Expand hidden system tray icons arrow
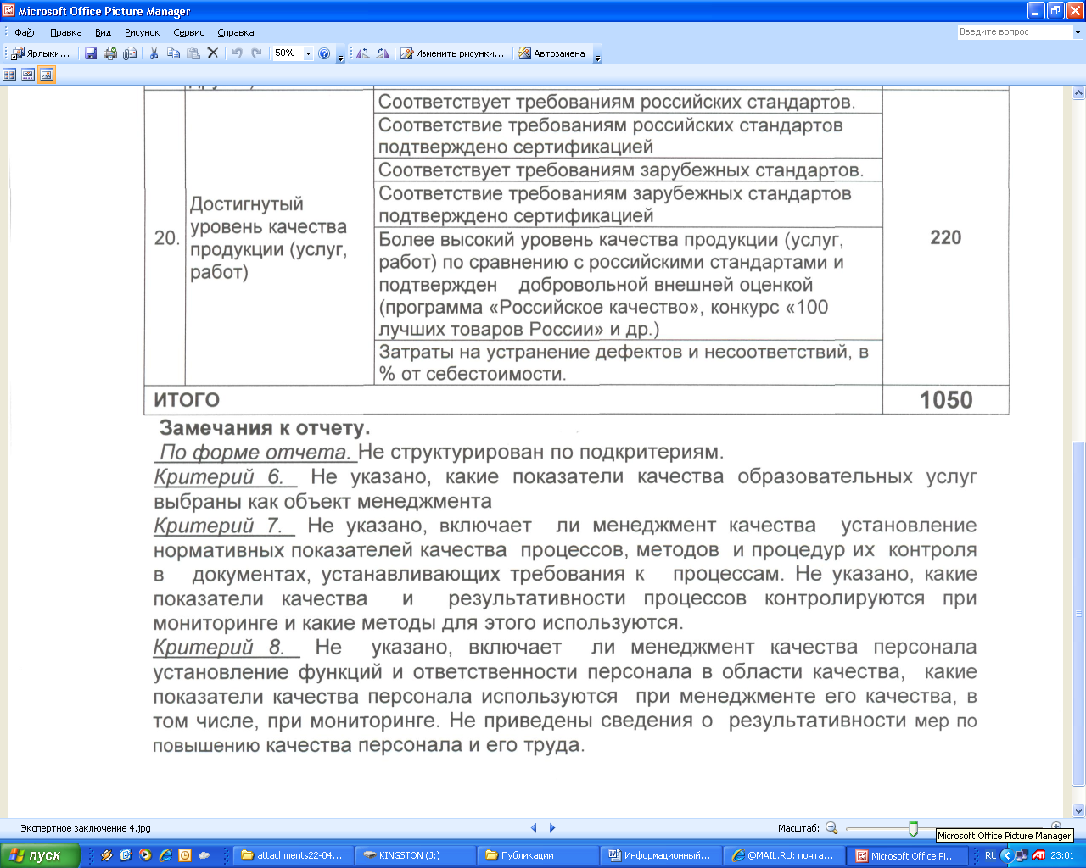 coord(1007,855)
